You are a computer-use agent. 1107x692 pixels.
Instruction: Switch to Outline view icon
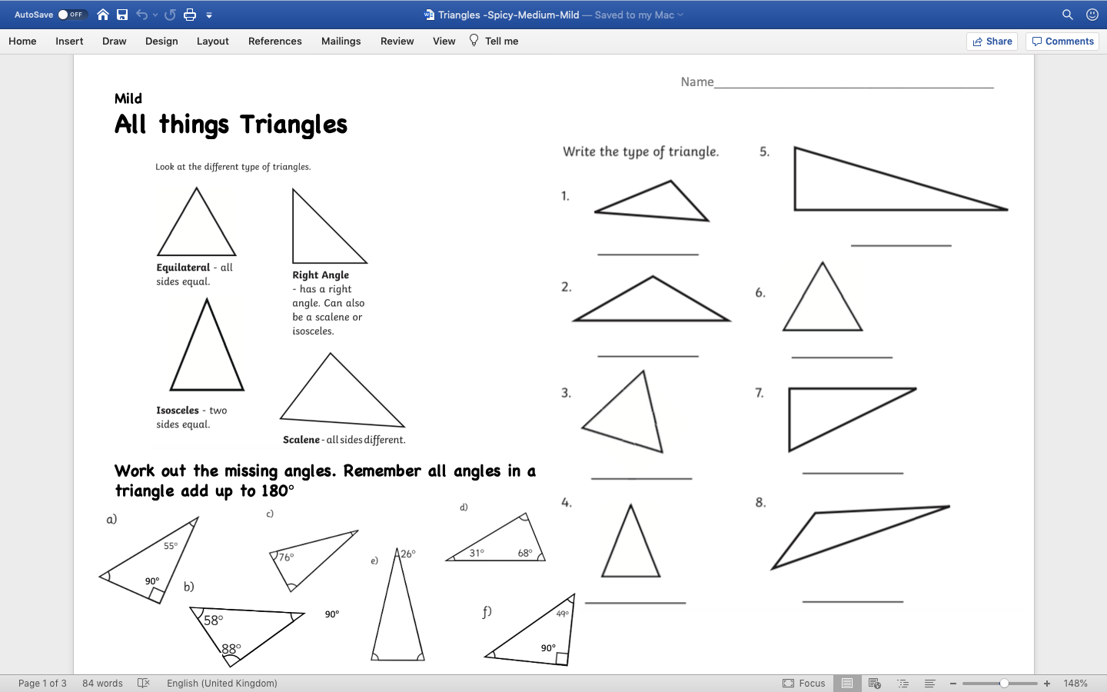tap(903, 683)
